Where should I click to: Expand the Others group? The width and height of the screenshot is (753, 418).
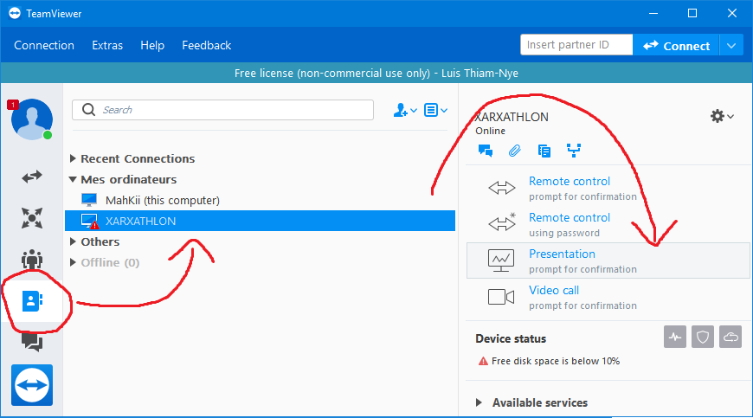[73, 241]
